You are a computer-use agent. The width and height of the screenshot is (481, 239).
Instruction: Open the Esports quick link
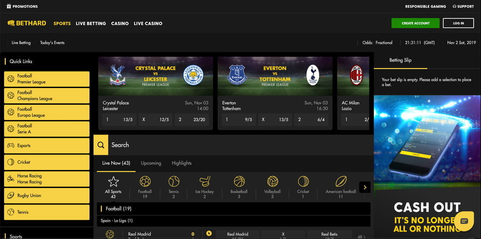pyautogui.click(x=47, y=146)
